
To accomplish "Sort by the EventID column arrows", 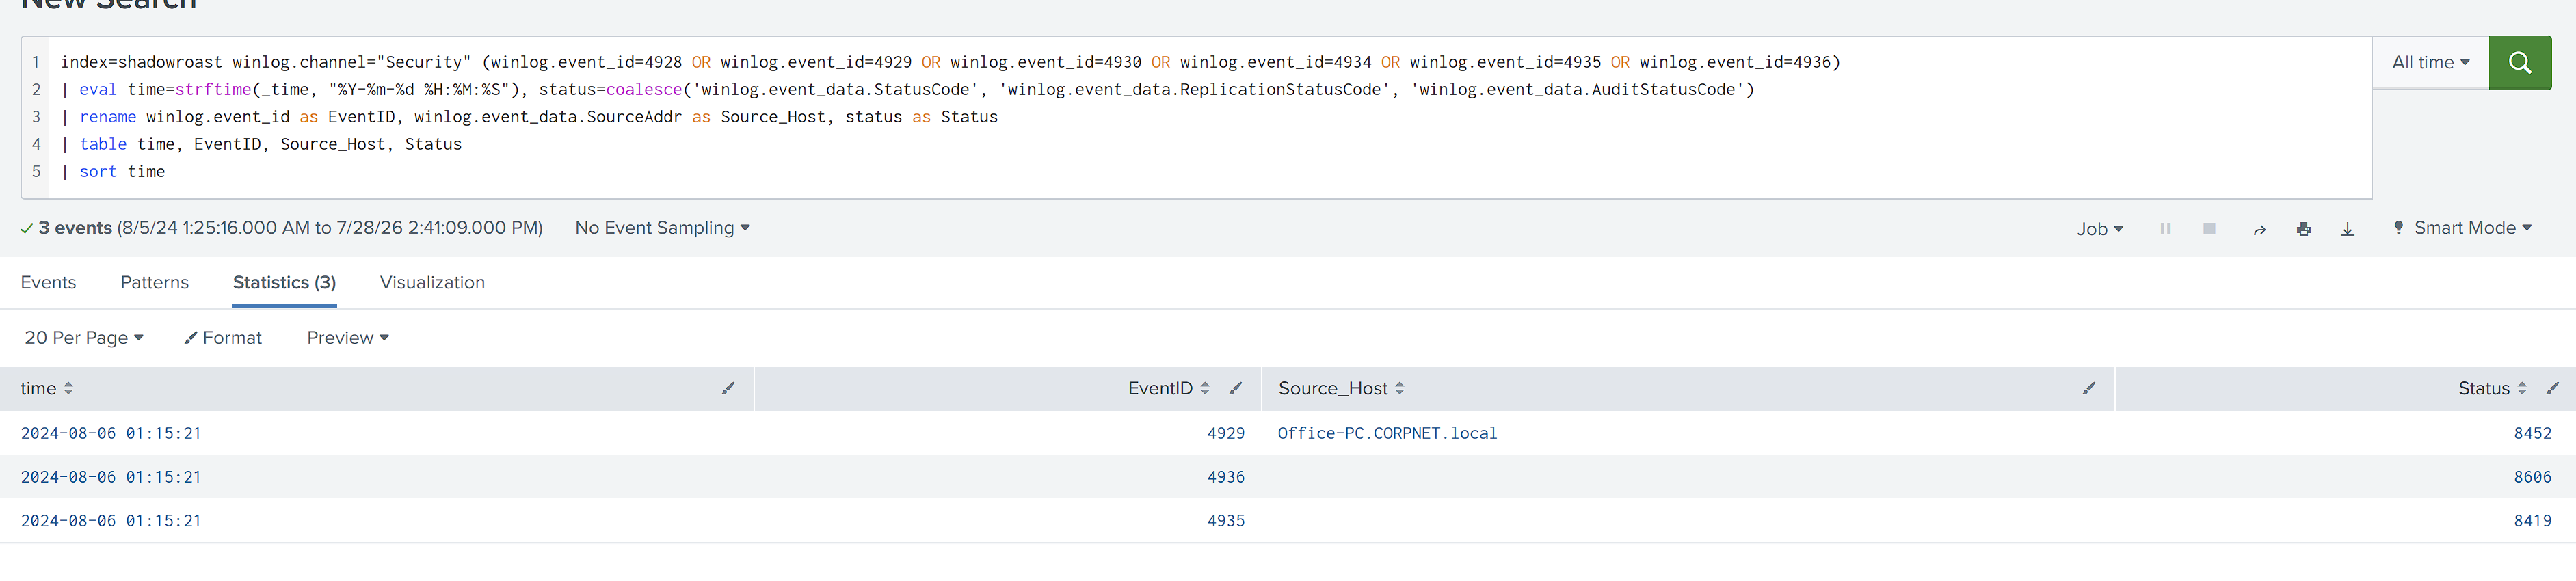I will [1205, 388].
